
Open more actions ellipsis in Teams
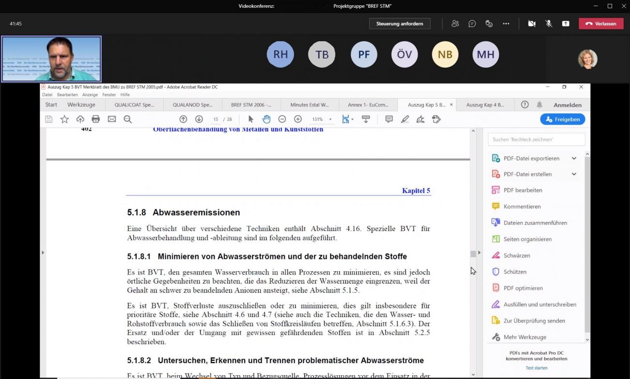click(x=506, y=23)
